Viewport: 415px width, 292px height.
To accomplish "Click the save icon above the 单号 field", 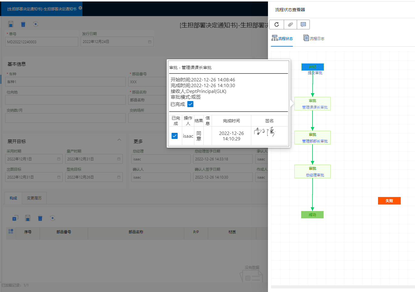I will coord(11,24).
